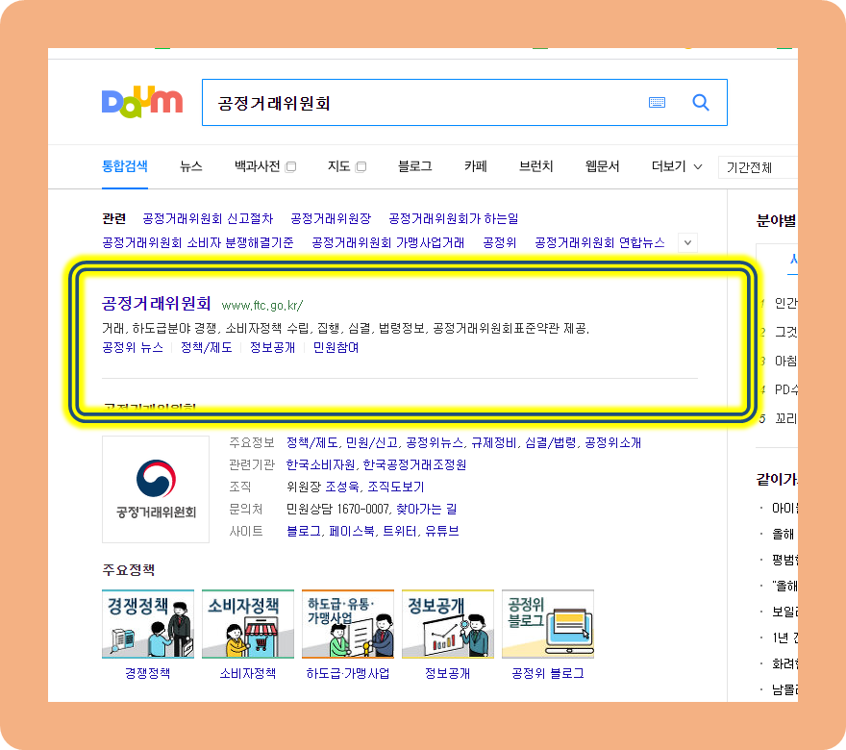Open the 공정거래위원회 site result title
Screen dimensions: 846x750
coord(157,303)
